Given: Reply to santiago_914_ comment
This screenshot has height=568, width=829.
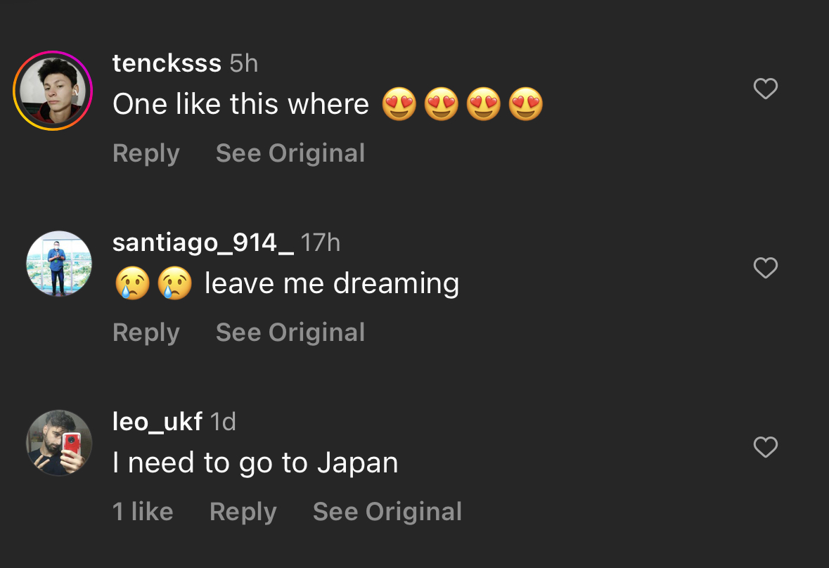Looking at the screenshot, I should pyautogui.click(x=146, y=333).
